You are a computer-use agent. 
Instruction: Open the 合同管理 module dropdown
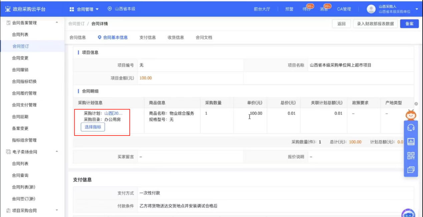pos(84,9)
